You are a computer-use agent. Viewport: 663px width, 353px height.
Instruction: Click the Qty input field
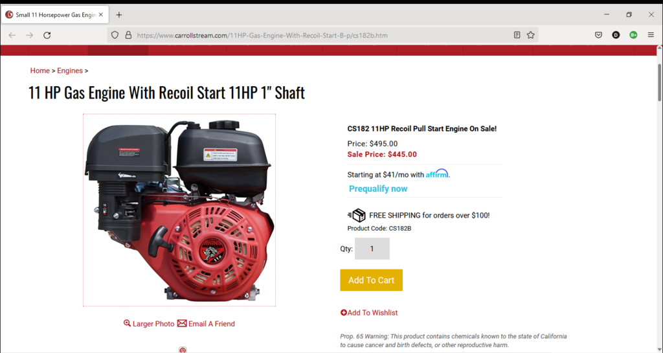coord(372,249)
